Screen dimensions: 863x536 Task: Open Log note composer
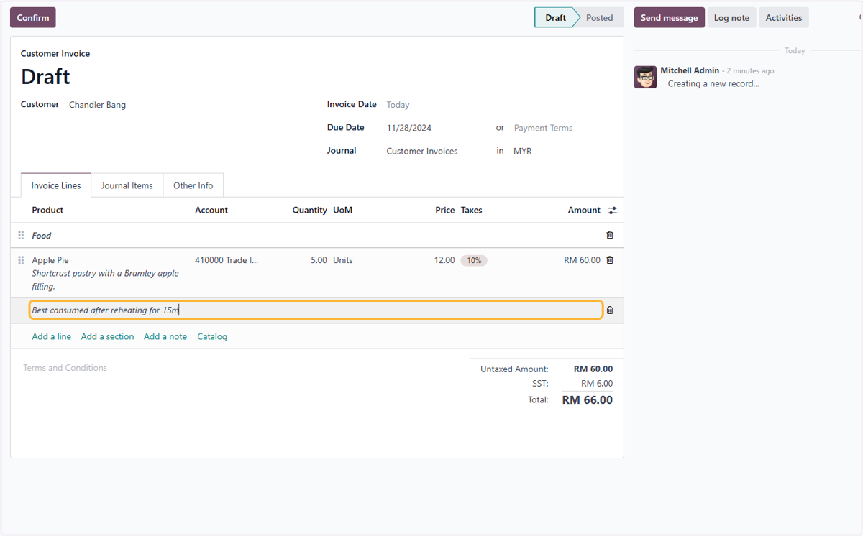click(731, 17)
